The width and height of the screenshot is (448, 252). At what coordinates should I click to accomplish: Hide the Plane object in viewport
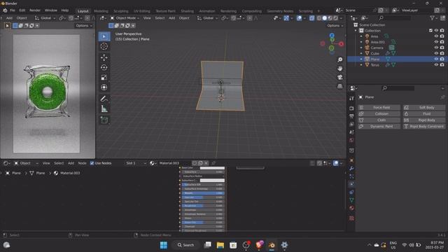[x=436, y=59]
